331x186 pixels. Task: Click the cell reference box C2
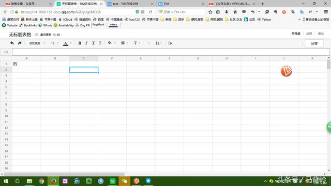[6, 52]
